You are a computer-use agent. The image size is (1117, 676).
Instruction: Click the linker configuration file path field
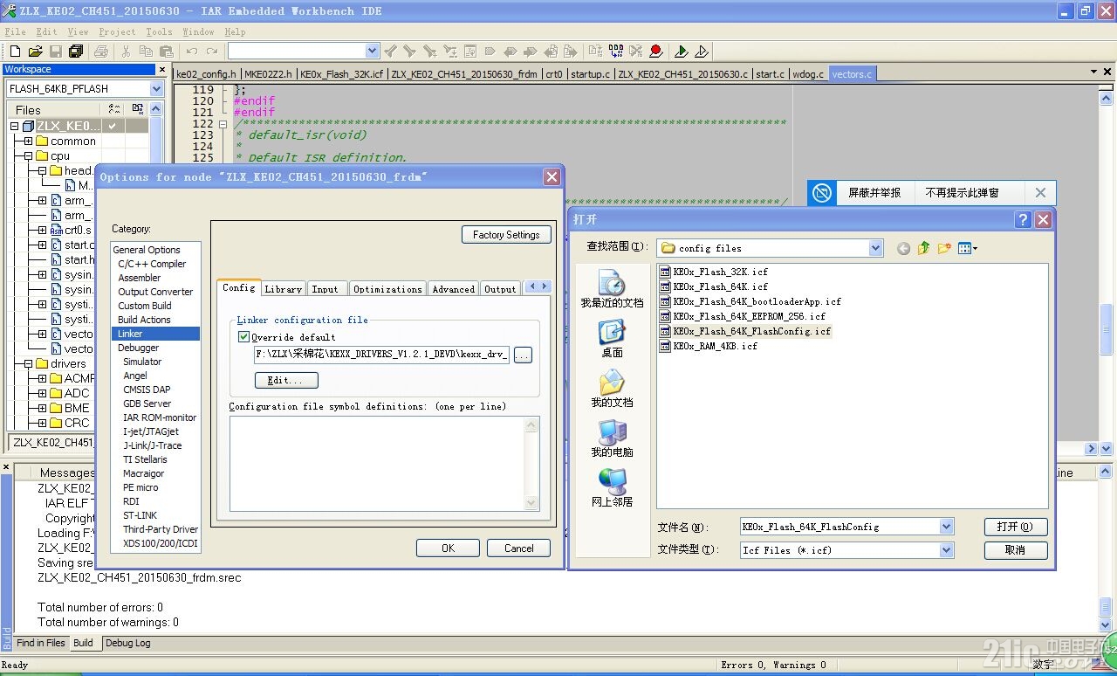[x=381, y=355]
